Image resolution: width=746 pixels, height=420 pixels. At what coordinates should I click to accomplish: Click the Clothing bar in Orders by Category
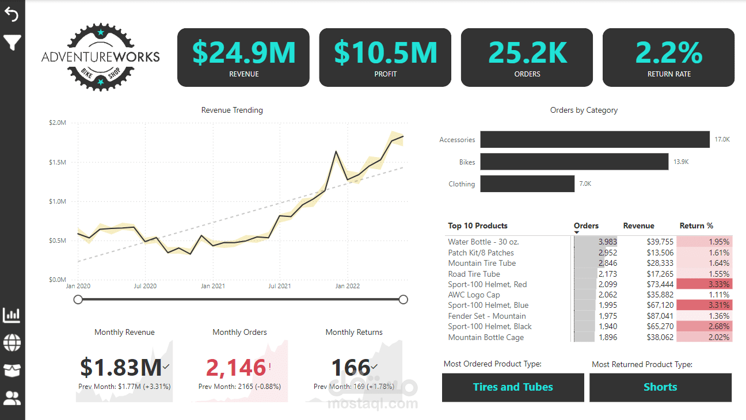pos(527,184)
